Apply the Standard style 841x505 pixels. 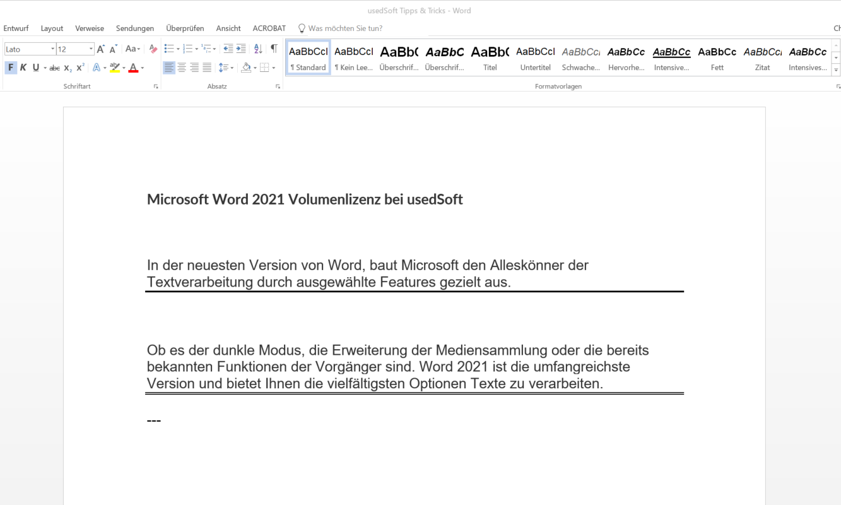309,58
